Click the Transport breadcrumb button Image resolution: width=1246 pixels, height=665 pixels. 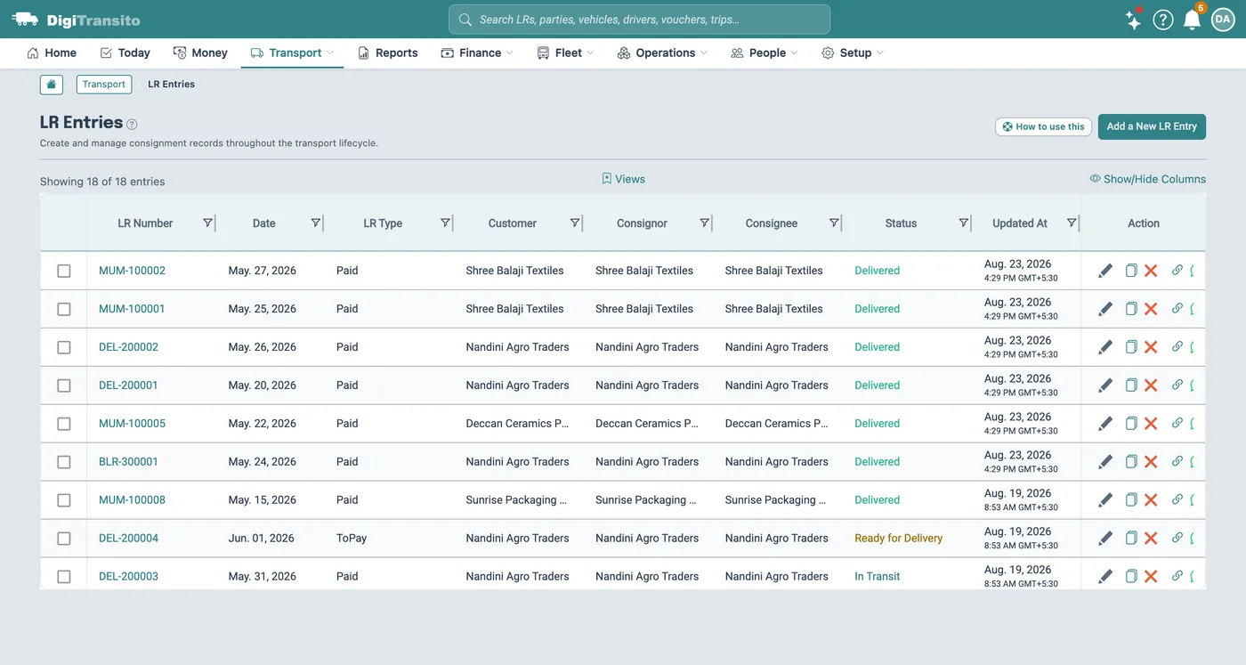(104, 85)
